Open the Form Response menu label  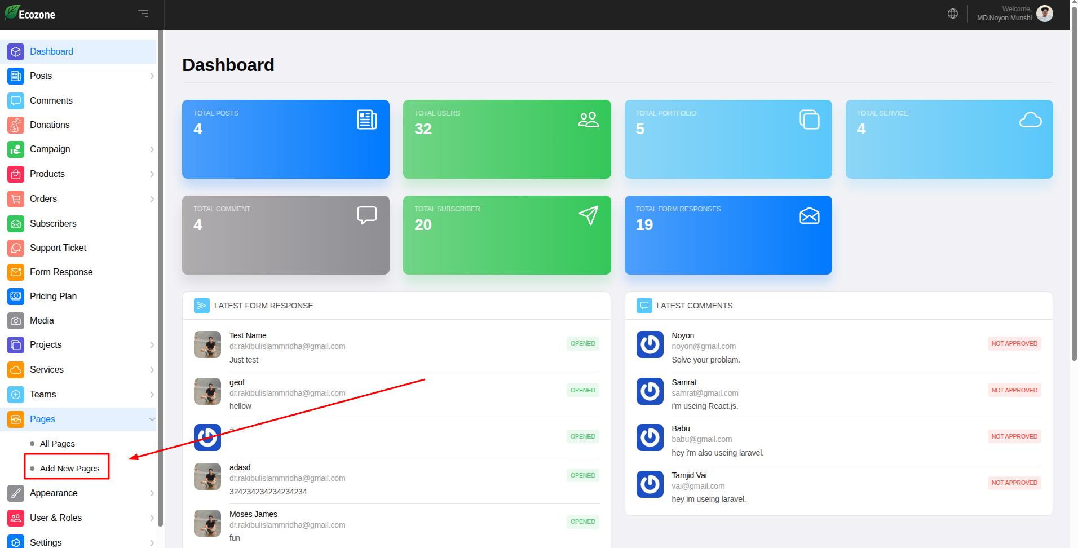coord(61,272)
